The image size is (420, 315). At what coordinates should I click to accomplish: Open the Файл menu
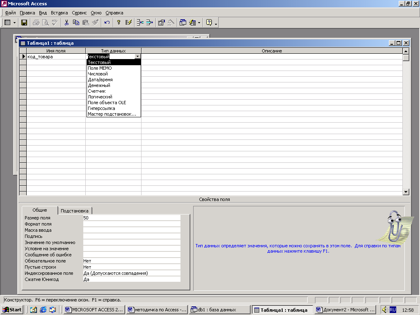[10, 13]
